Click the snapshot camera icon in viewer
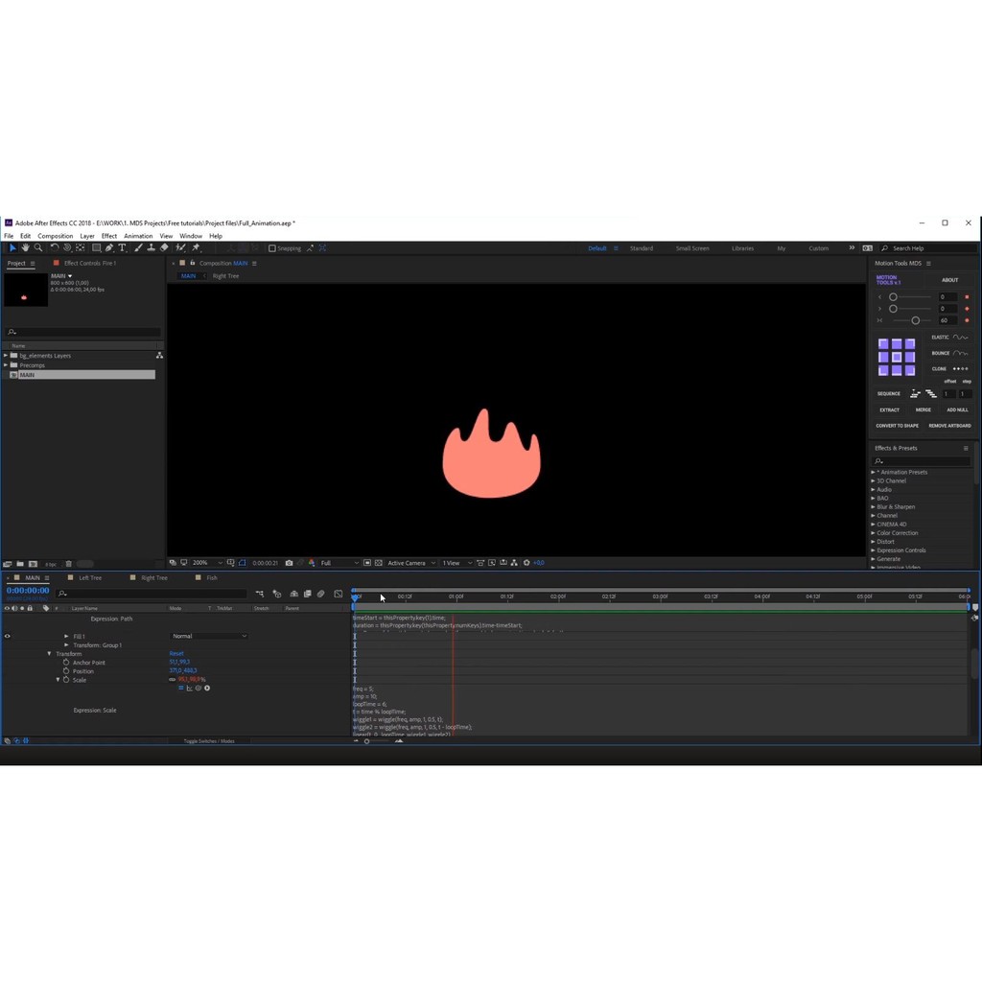Image resolution: width=982 pixels, height=982 pixels. [289, 563]
